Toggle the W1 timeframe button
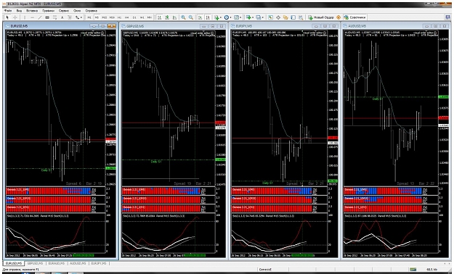Viewport: 454px width, 274px height. [x=142, y=17]
